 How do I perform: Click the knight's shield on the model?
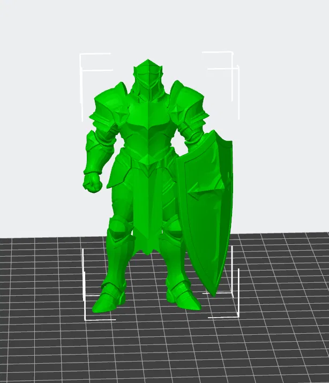coord(205,215)
